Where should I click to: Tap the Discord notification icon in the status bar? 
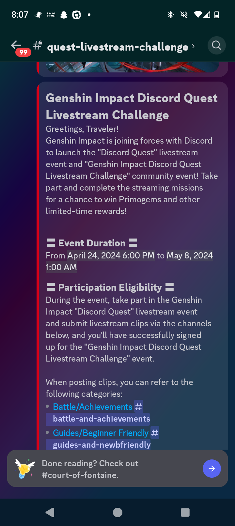[76, 15]
